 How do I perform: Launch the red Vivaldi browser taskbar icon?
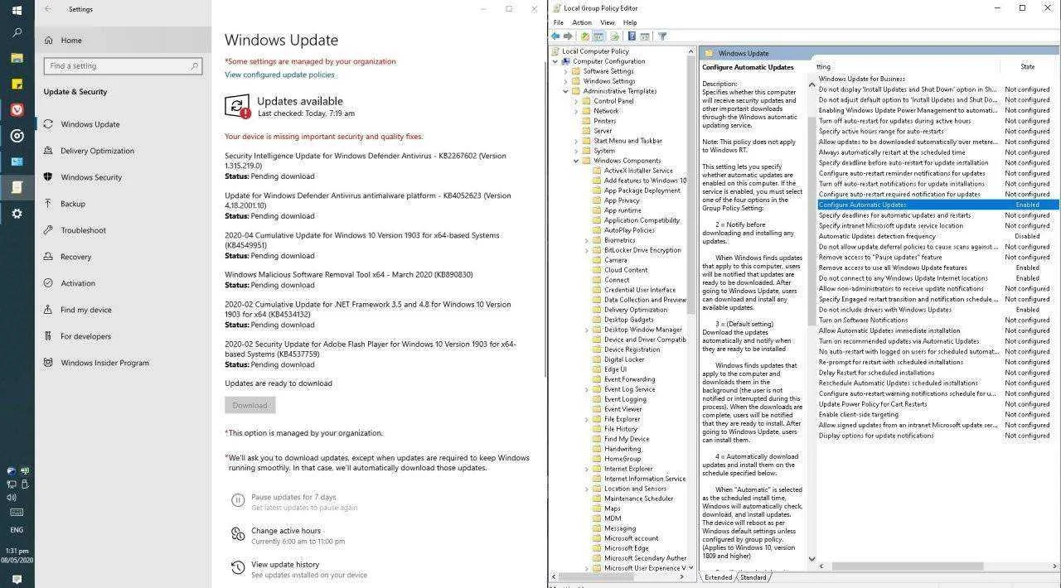[x=17, y=109]
